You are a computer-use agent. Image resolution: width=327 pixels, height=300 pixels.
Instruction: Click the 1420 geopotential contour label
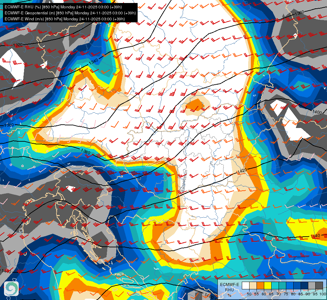[242, 171]
